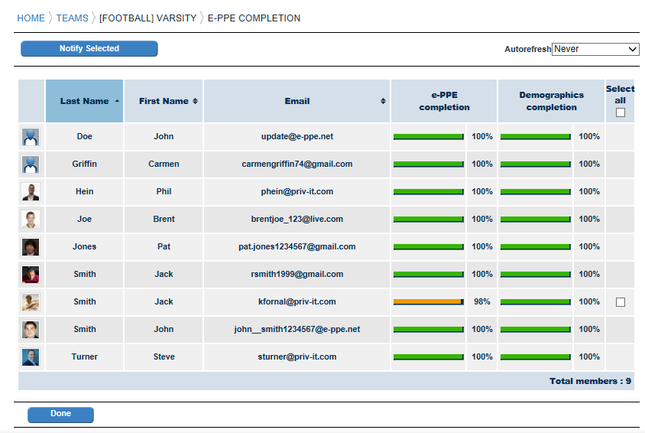Click email kfornal@priv-it.com

[297, 301]
